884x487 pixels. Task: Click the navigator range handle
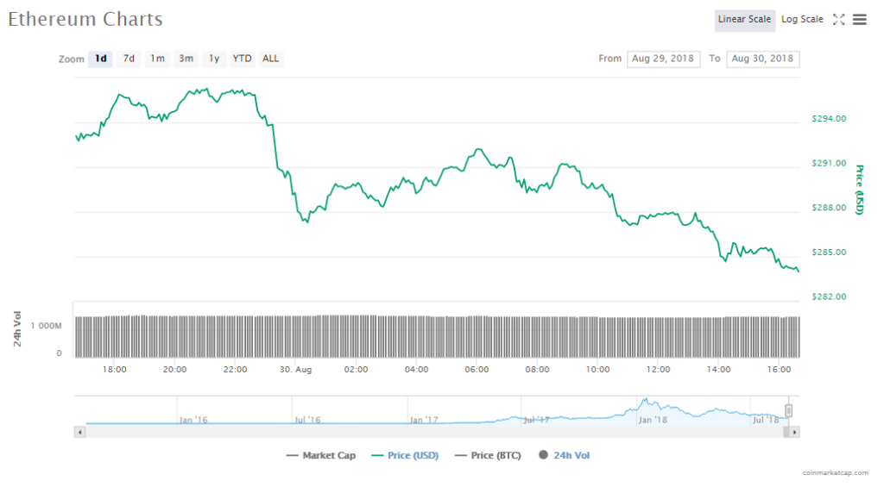788,410
